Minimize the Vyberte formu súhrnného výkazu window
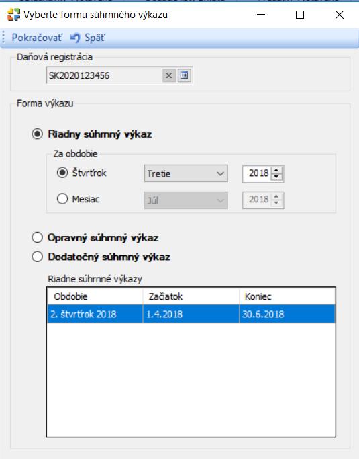The image size is (359, 459). coord(261,14)
